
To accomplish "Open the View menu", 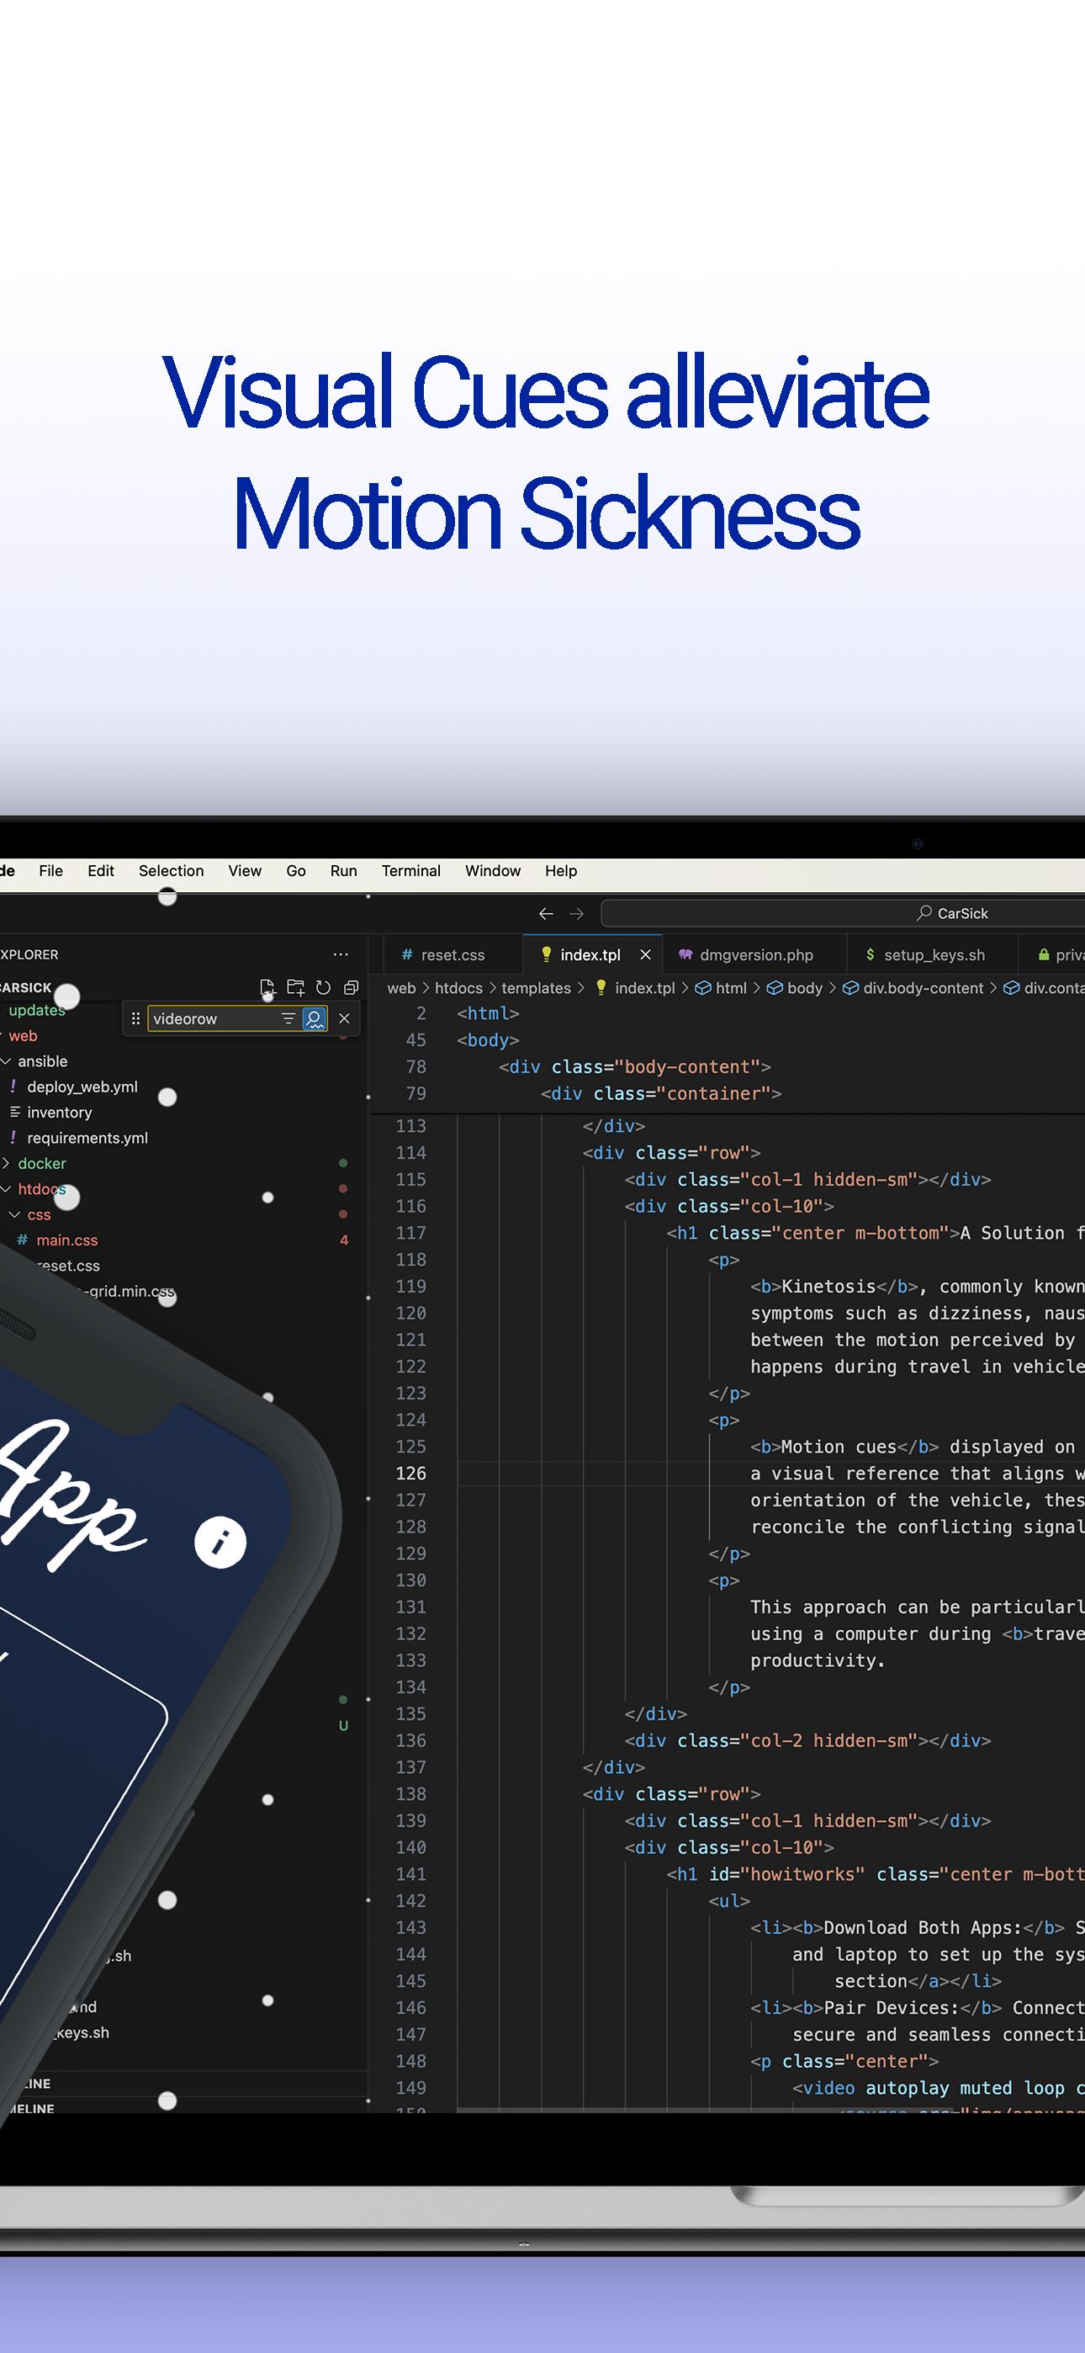I will pyautogui.click(x=245, y=870).
